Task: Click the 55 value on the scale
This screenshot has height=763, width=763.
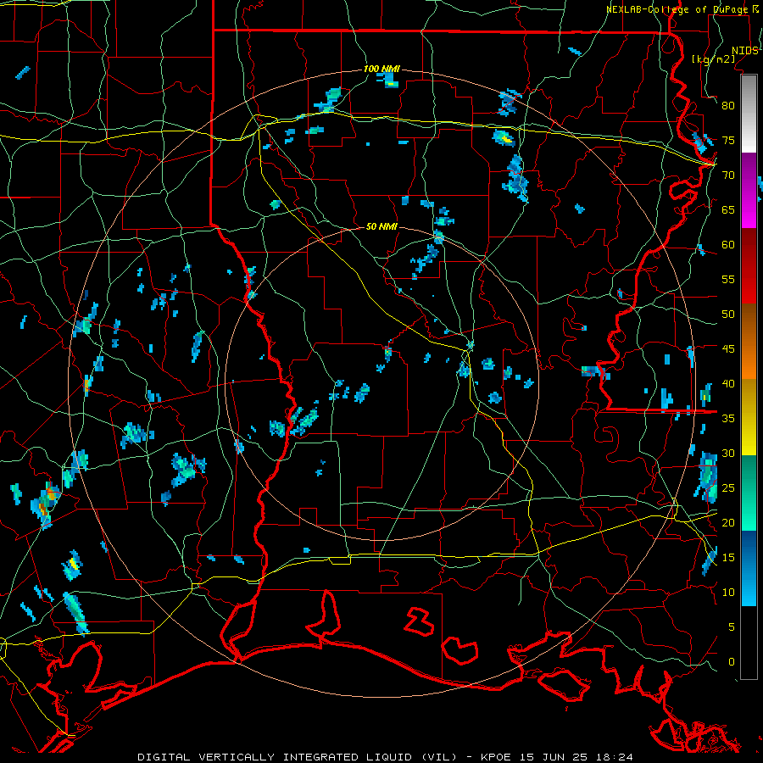Action: [x=728, y=280]
